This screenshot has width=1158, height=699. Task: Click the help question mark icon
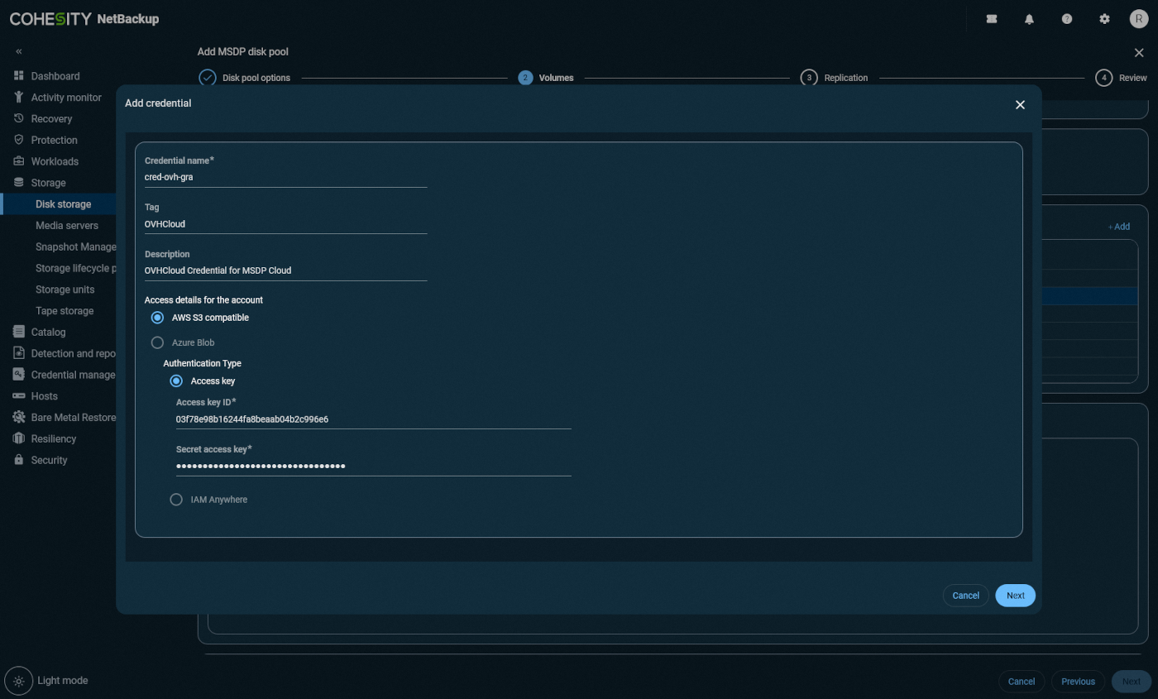coord(1067,18)
